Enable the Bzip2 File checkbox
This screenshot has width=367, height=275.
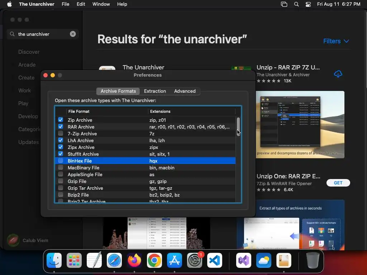tap(61, 194)
